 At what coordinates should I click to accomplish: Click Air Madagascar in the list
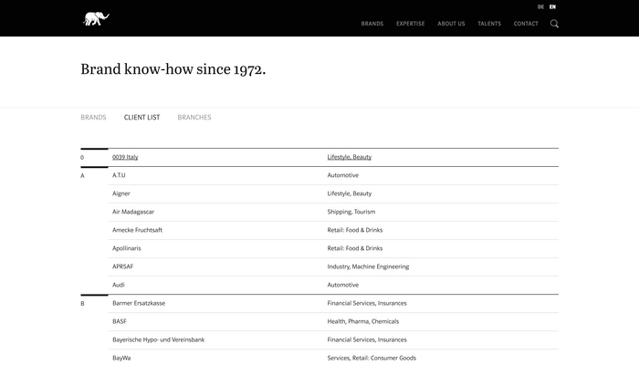click(x=133, y=212)
